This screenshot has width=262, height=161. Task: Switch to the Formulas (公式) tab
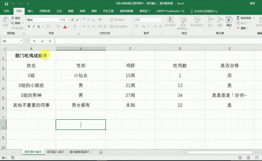coord(59,11)
